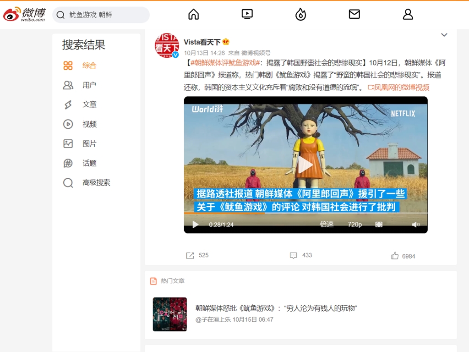
Task: Click the 热门文章 document icon
Action: pyautogui.click(x=153, y=281)
